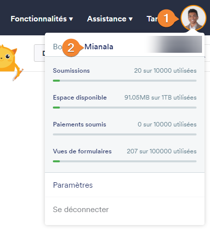
Task: Open the Assistance menu
Action: (x=110, y=19)
